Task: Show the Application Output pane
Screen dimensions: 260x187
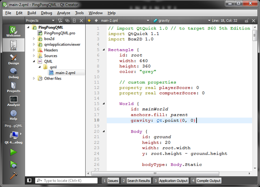Action: click(x=171, y=181)
